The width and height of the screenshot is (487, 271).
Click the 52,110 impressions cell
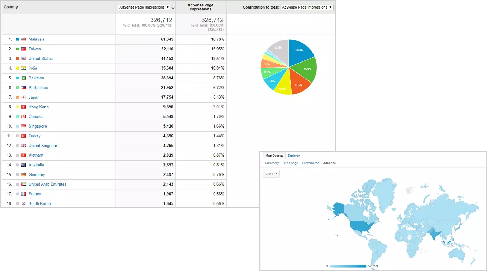click(x=145, y=49)
